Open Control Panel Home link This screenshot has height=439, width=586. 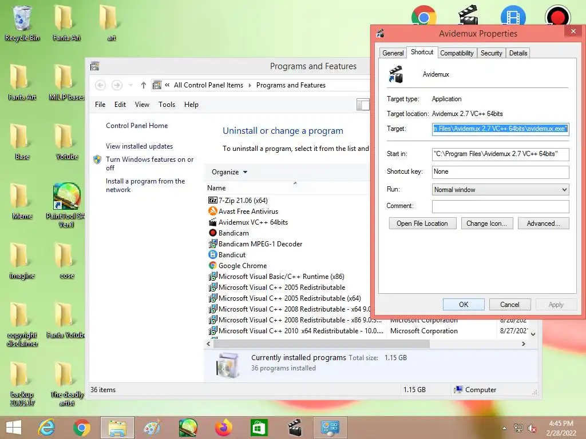tap(136, 125)
